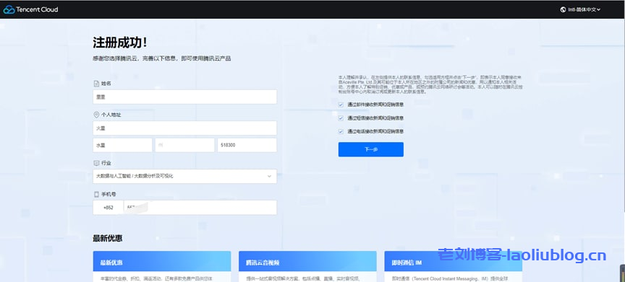Focus the 姓名 name input field

coord(184,97)
